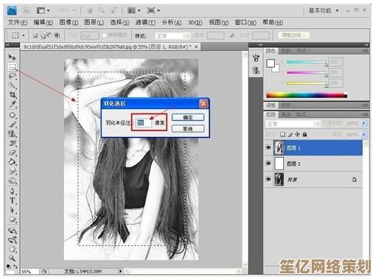376x280 pixels.
Task: Click the Subtract from selection icon
Action: coord(49,35)
